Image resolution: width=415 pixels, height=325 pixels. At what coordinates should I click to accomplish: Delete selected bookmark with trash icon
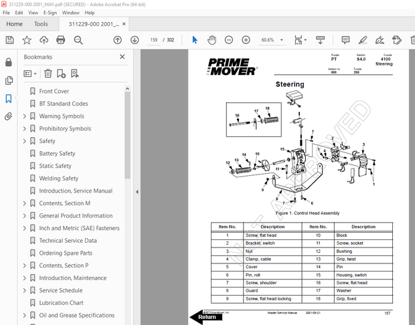(x=48, y=74)
